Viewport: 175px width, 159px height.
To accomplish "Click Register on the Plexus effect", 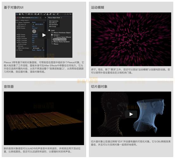I will click(x=39, y=50).
